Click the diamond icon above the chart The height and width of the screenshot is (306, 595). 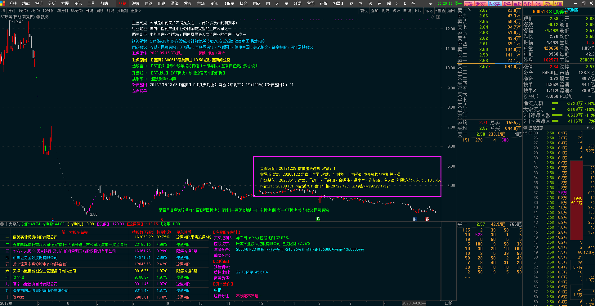tap(432, 17)
